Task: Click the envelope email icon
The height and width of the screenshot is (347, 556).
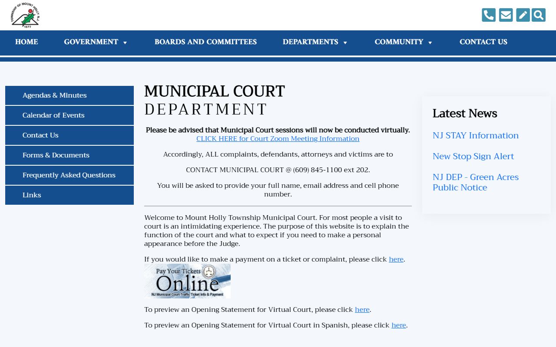Action: coord(506,15)
